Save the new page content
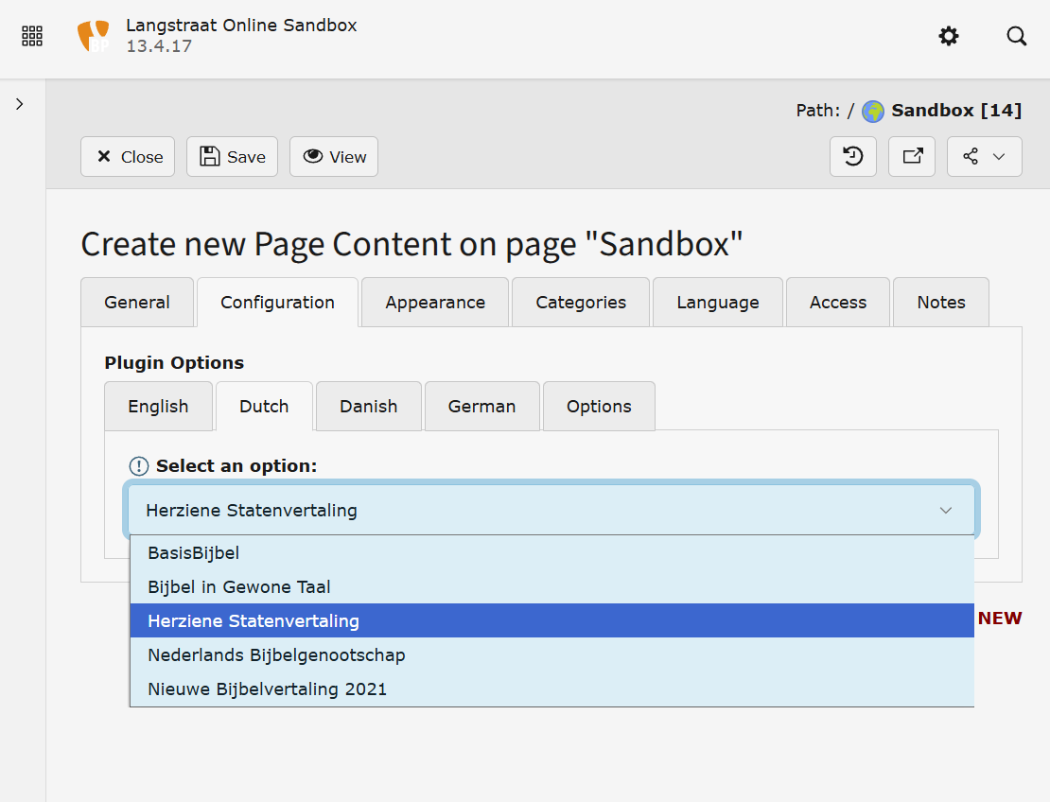 click(232, 157)
